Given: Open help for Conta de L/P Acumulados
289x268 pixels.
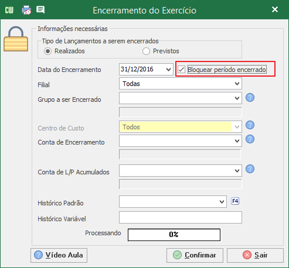Looking at the screenshot, I should (250, 169).
